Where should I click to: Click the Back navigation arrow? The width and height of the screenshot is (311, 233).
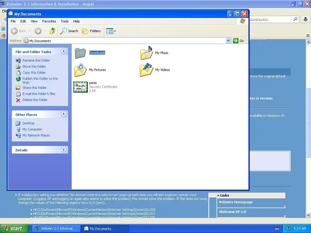click(14, 31)
